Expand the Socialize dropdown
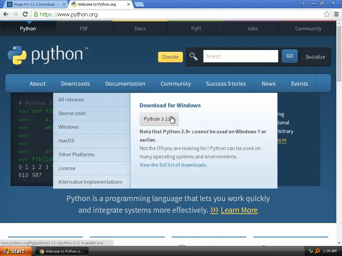 click(315, 57)
